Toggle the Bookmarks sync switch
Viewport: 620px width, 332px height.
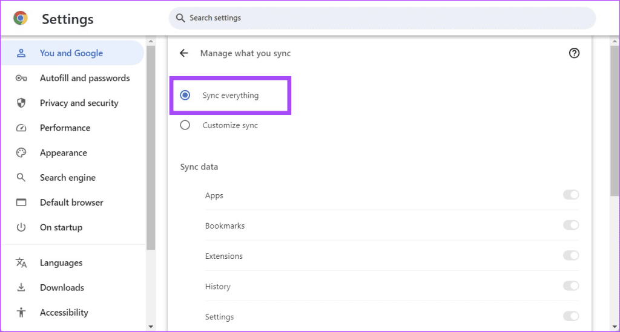tap(571, 225)
